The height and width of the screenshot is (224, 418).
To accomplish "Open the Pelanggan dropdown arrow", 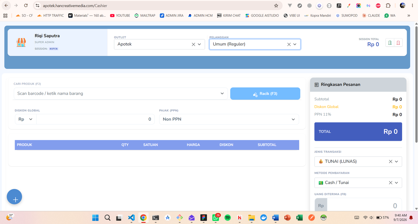I will [295, 44].
